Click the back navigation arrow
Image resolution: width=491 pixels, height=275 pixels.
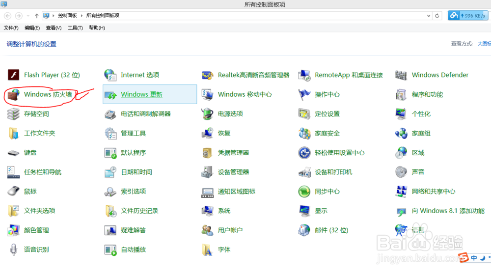coord(8,16)
